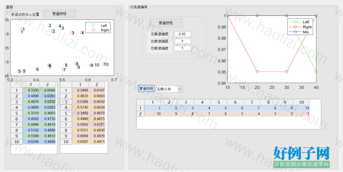Select cell 0.6293 in left table

(x=47, y=96)
